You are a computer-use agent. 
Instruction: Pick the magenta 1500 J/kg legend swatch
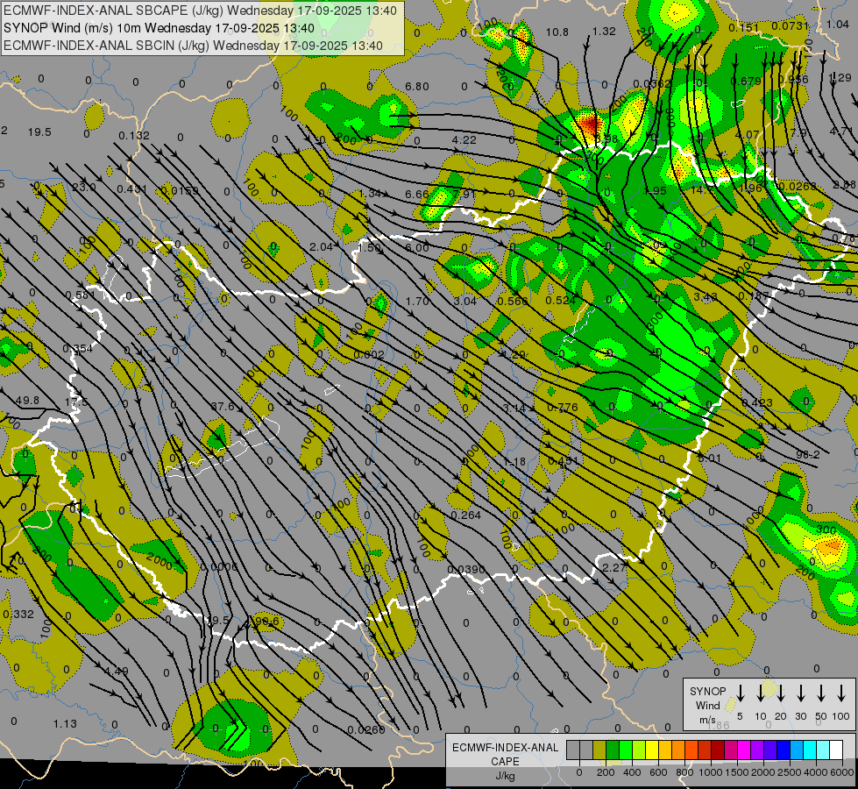[744, 750]
